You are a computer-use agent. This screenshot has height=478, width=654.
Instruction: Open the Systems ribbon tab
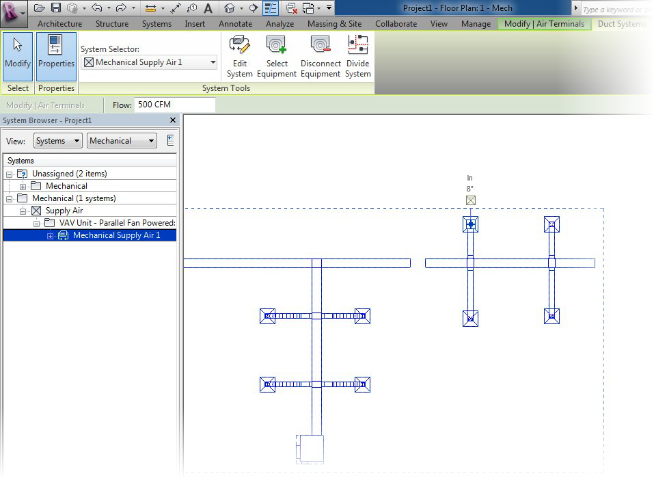point(156,24)
